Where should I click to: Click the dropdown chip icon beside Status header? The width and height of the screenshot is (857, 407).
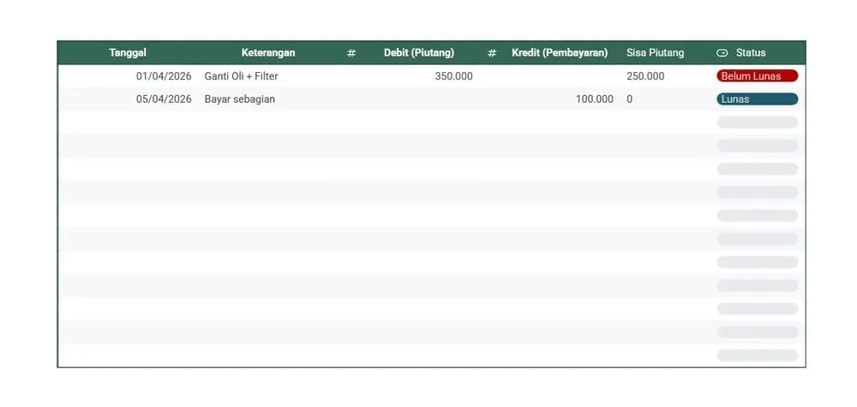point(722,53)
